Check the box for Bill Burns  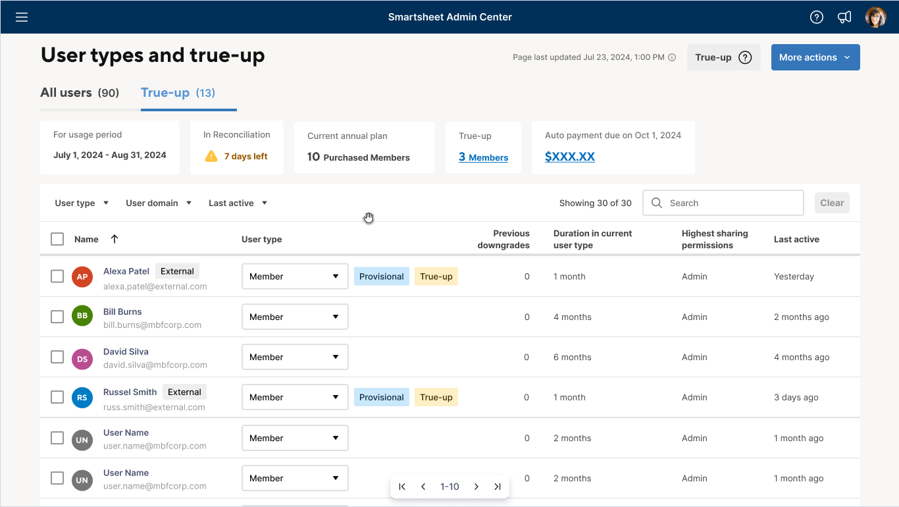(x=57, y=317)
